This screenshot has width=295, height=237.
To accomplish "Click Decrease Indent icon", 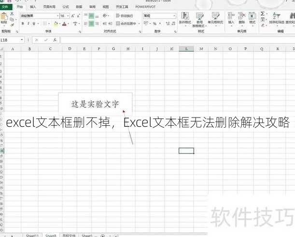I will [105, 24].
